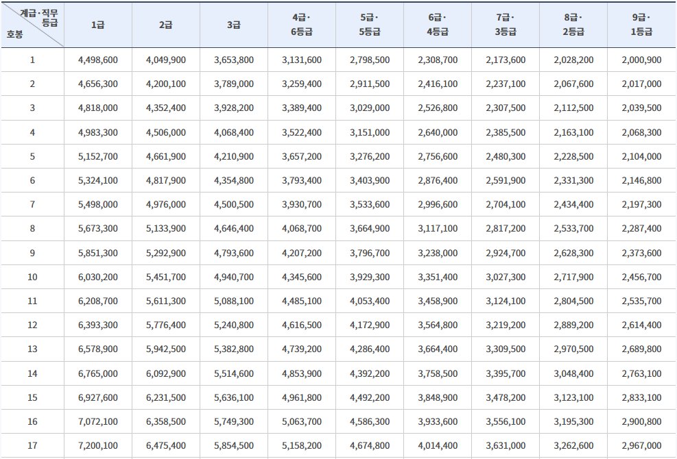The height and width of the screenshot is (459, 677).
Task: Select the value 7,072,100
Action: coord(98,422)
